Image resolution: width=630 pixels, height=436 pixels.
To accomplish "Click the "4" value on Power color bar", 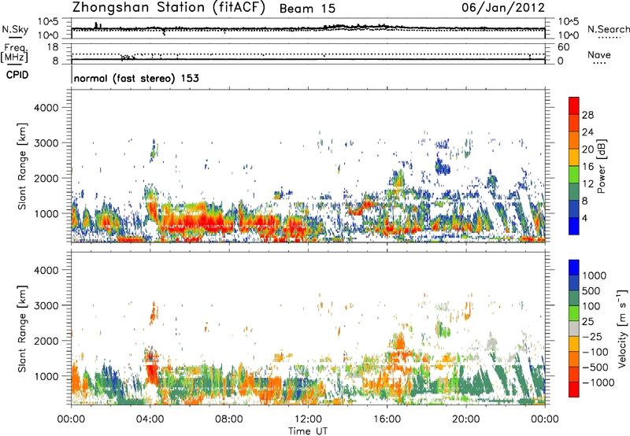I will tap(584, 219).
